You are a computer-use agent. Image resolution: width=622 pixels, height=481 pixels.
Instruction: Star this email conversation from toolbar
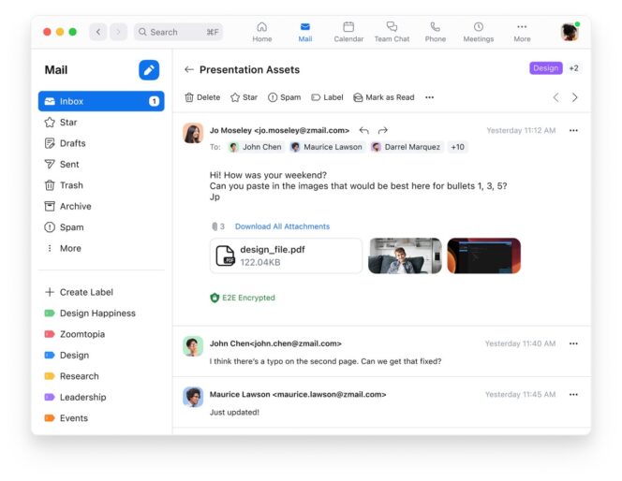click(244, 97)
